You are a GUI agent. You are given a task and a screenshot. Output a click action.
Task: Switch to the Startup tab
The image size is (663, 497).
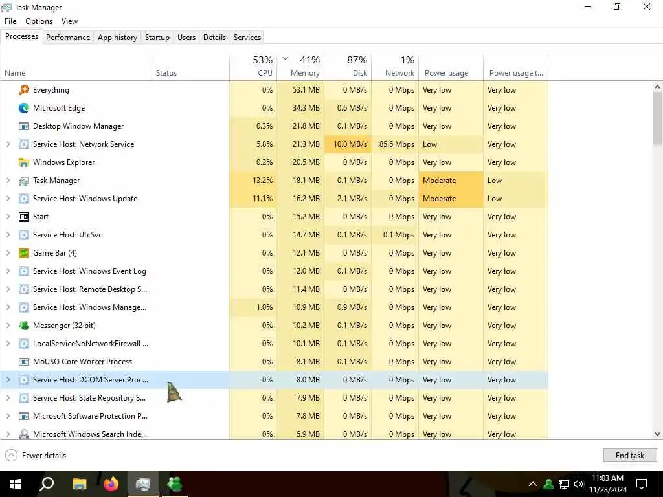[x=157, y=37]
